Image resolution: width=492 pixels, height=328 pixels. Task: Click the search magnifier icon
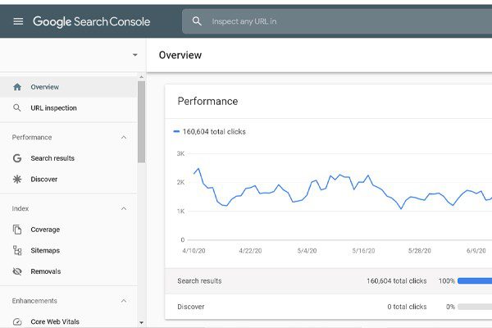pyautogui.click(x=197, y=21)
